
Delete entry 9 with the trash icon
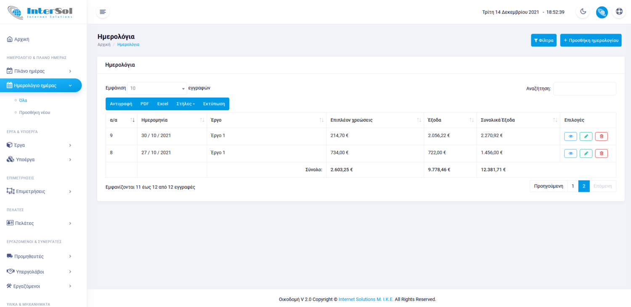(x=601, y=136)
